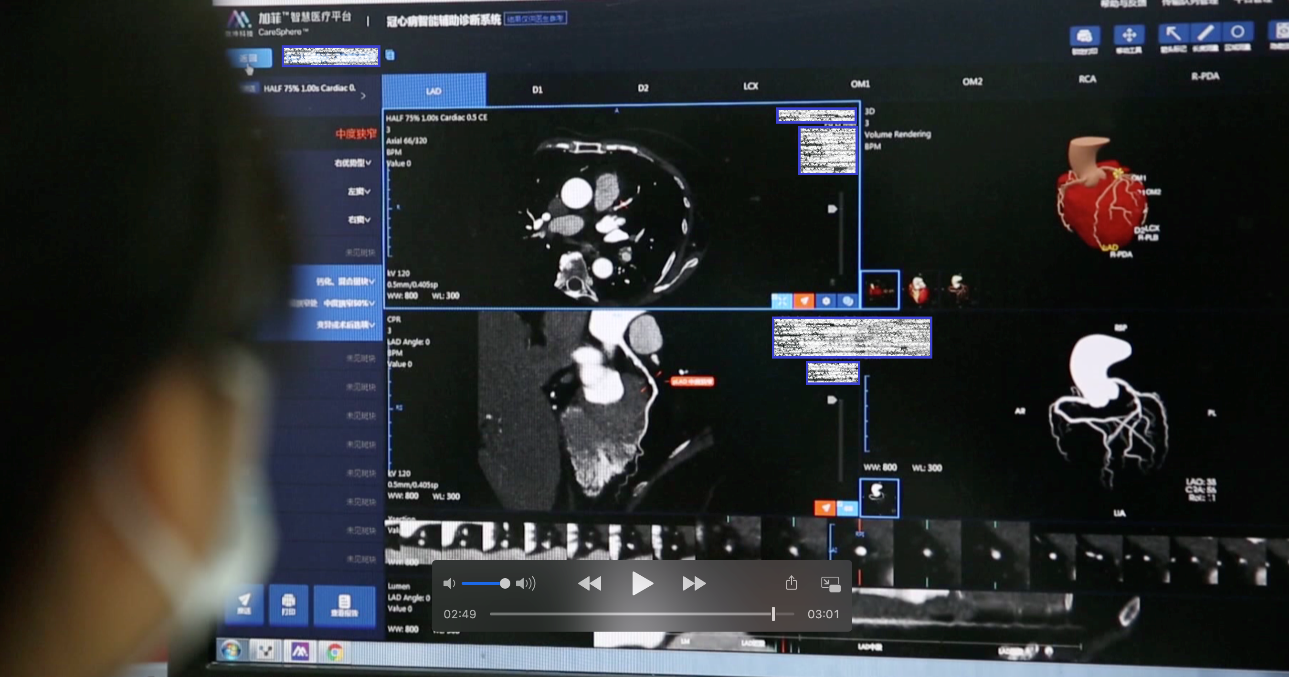Expand the 钙化、混合斑块 plaque dropdown
This screenshot has width=1289, height=677.
(345, 282)
